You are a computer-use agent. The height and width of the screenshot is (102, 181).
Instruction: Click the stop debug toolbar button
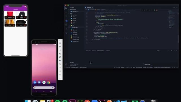click(157, 10)
